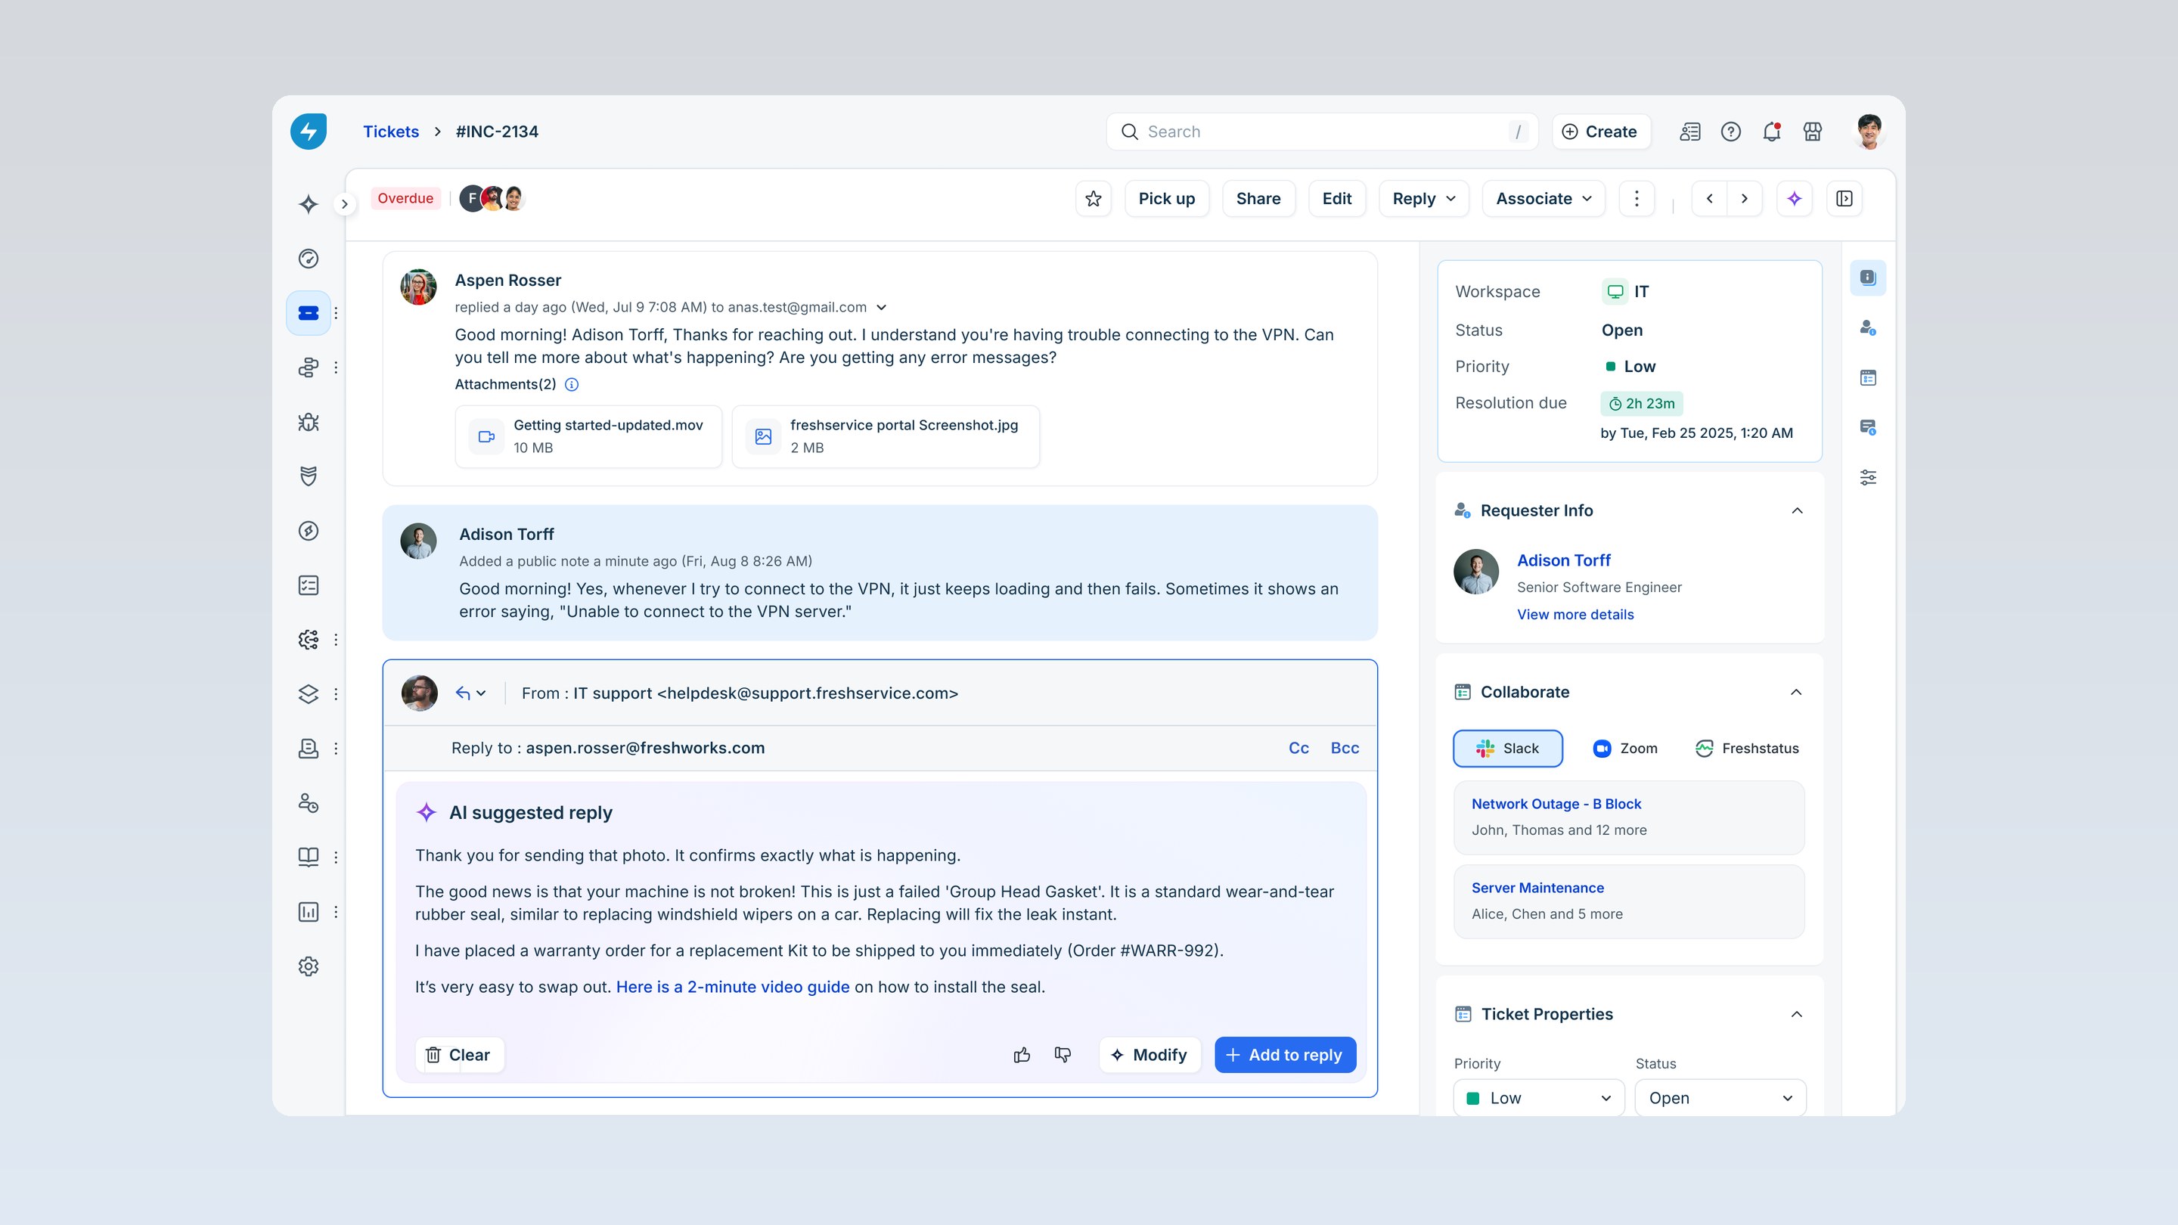Open the checklist tasks icon in sidebar
The image size is (2178, 1225).
pyautogui.click(x=309, y=585)
